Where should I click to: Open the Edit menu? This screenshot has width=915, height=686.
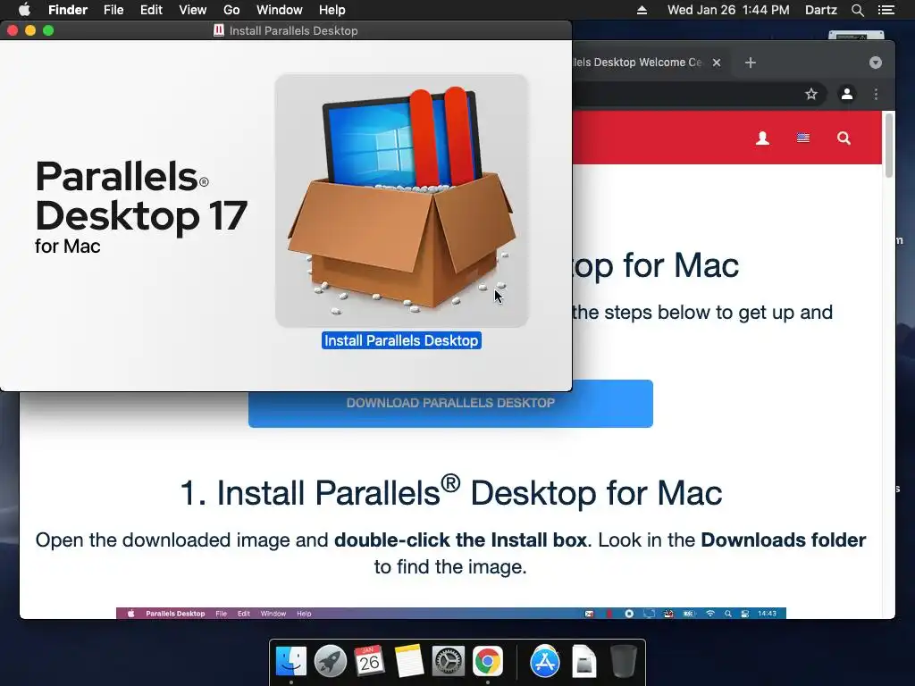pos(151,10)
